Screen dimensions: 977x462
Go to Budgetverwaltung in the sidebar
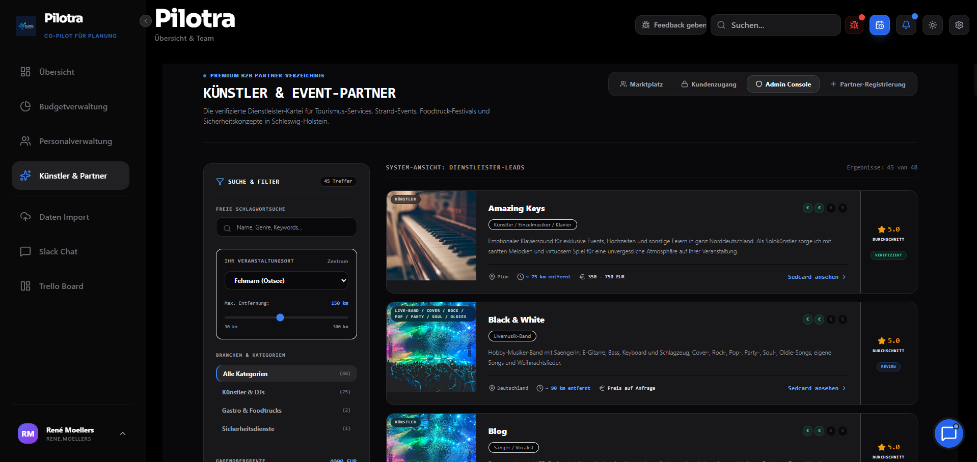[x=70, y=106]
